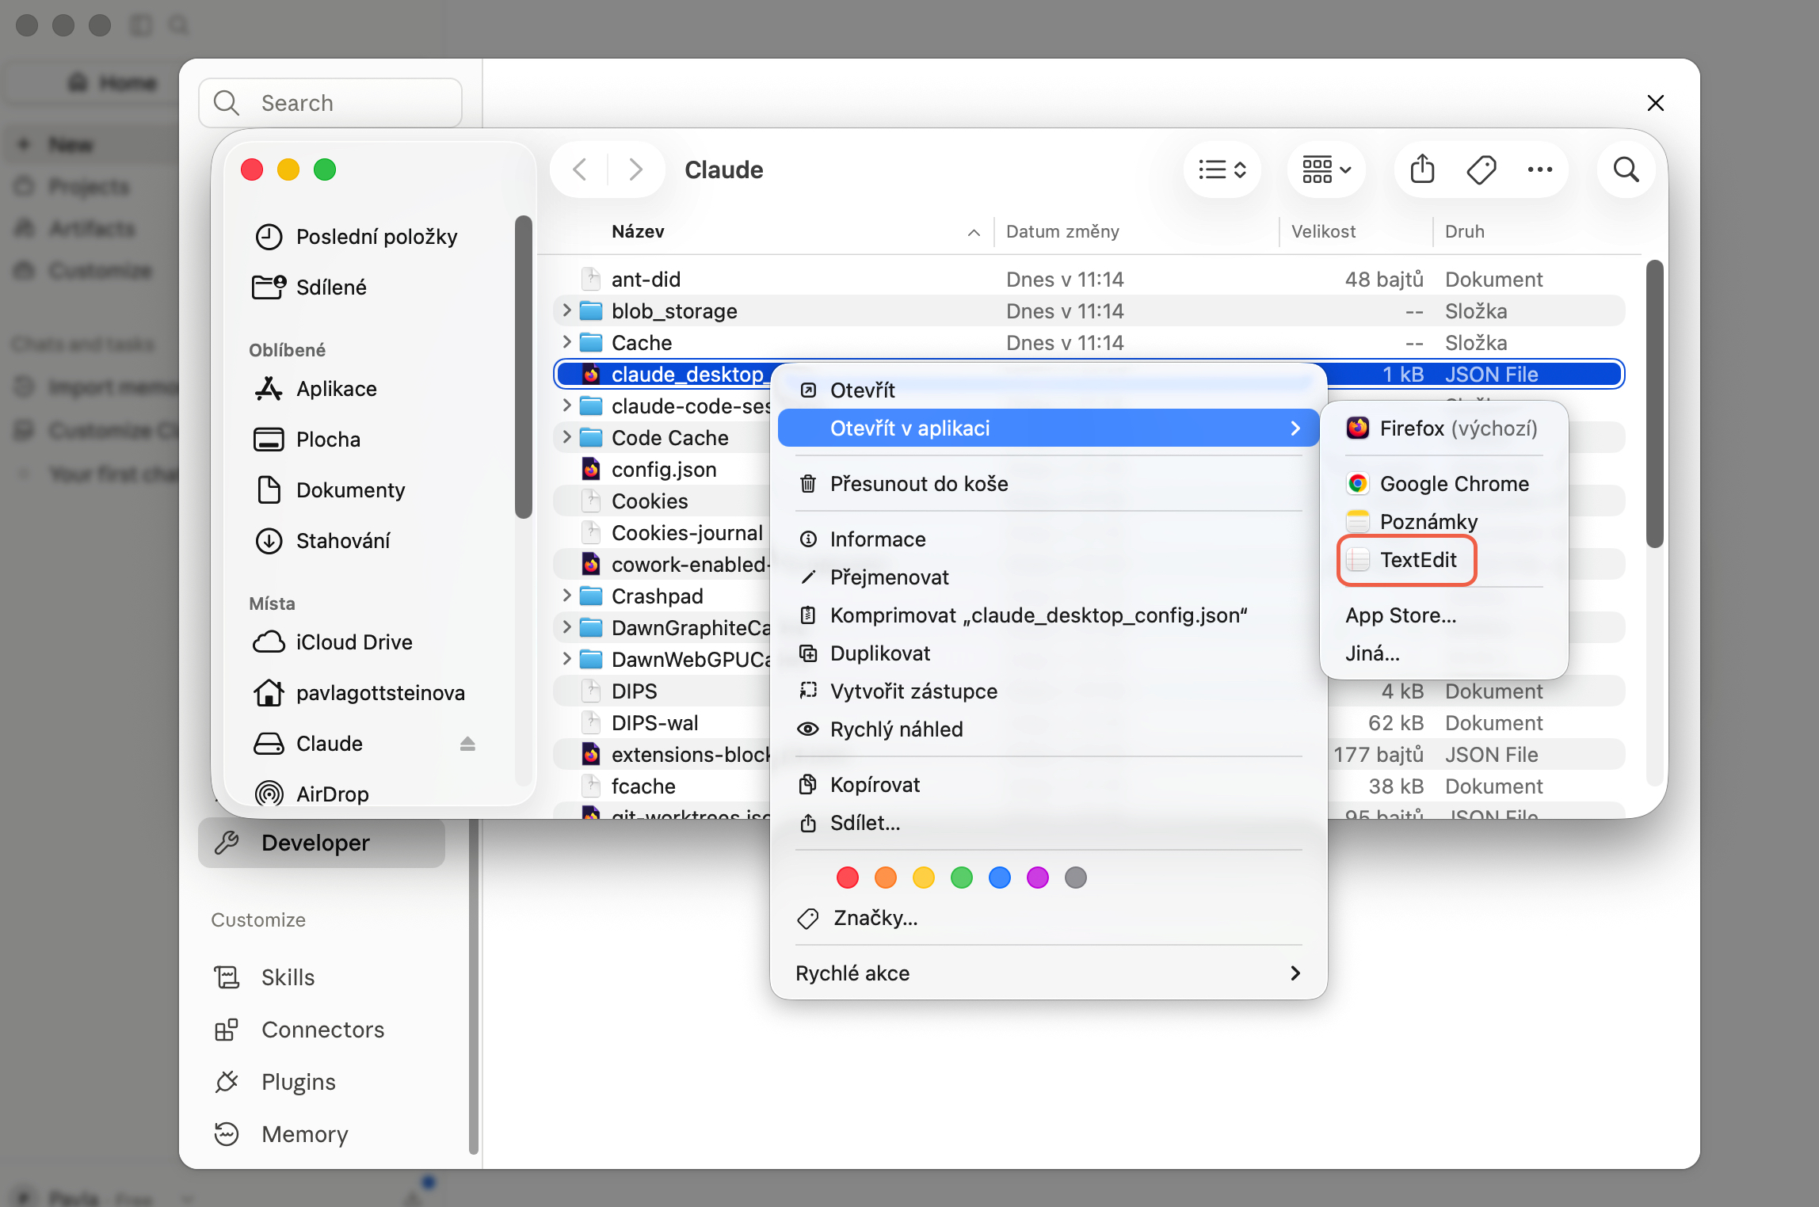The image size is (1819, 1207).
Task: Apply the orange tag color
Action: 886,878
